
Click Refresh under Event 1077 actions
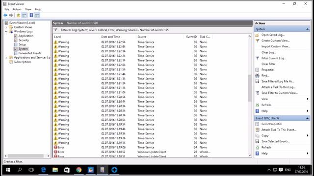click(x=266, y=148)
